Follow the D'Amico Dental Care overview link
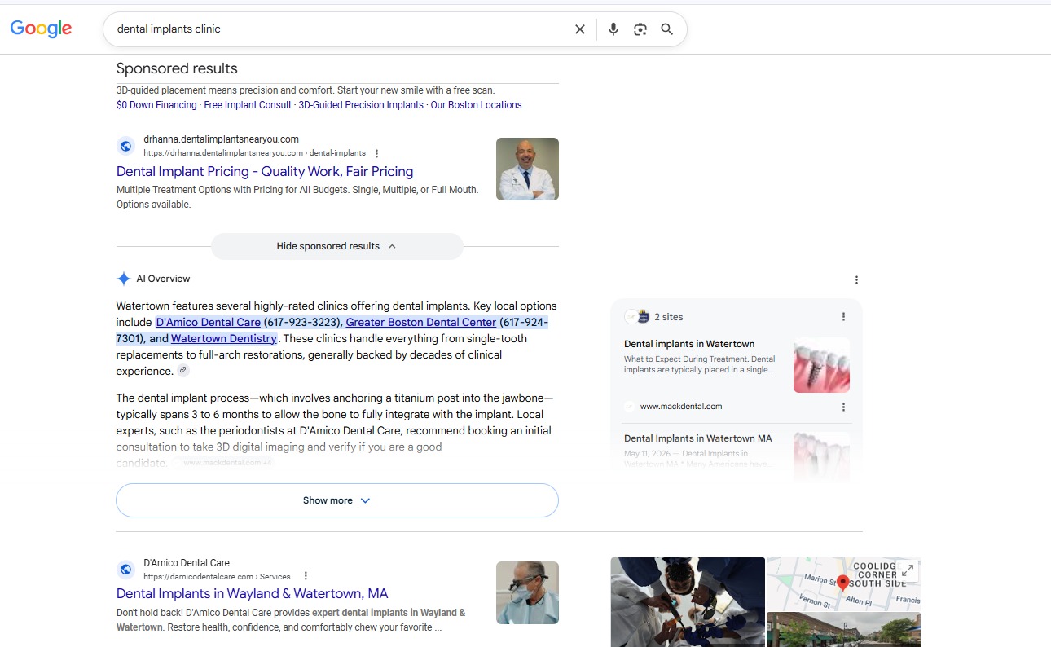1051x647 pixels. (209, 322)
